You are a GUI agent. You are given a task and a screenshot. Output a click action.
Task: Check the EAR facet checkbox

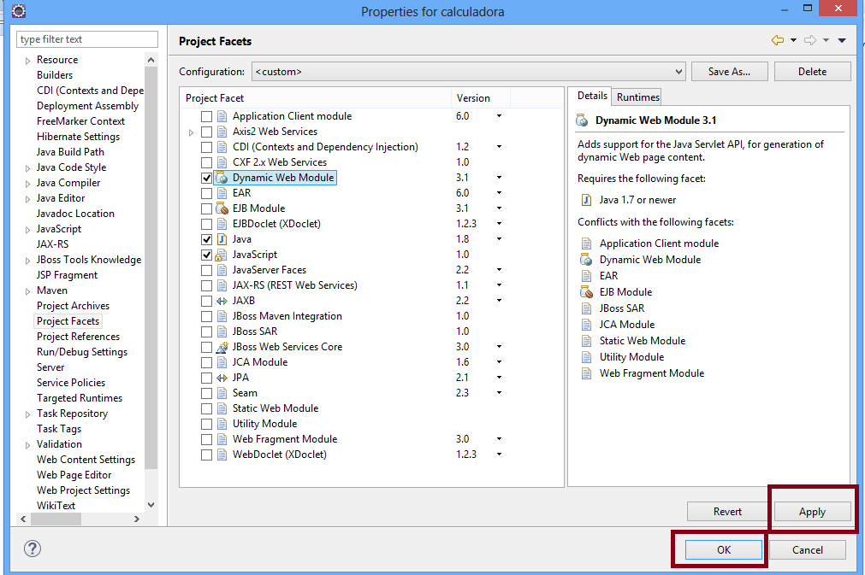[x=206, y=193]
